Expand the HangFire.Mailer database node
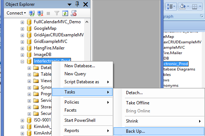Viewport: 205px width, 136px height. [x=22, y=48]
